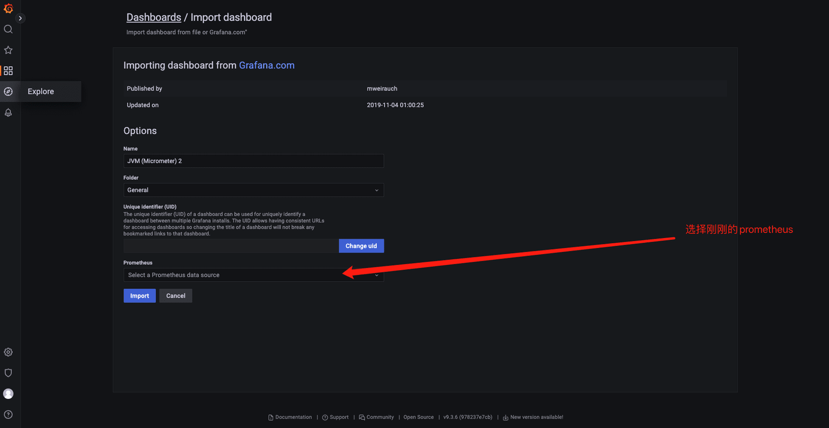Click the Published by label
Screen dimensions: 829x428
(145, 88)
